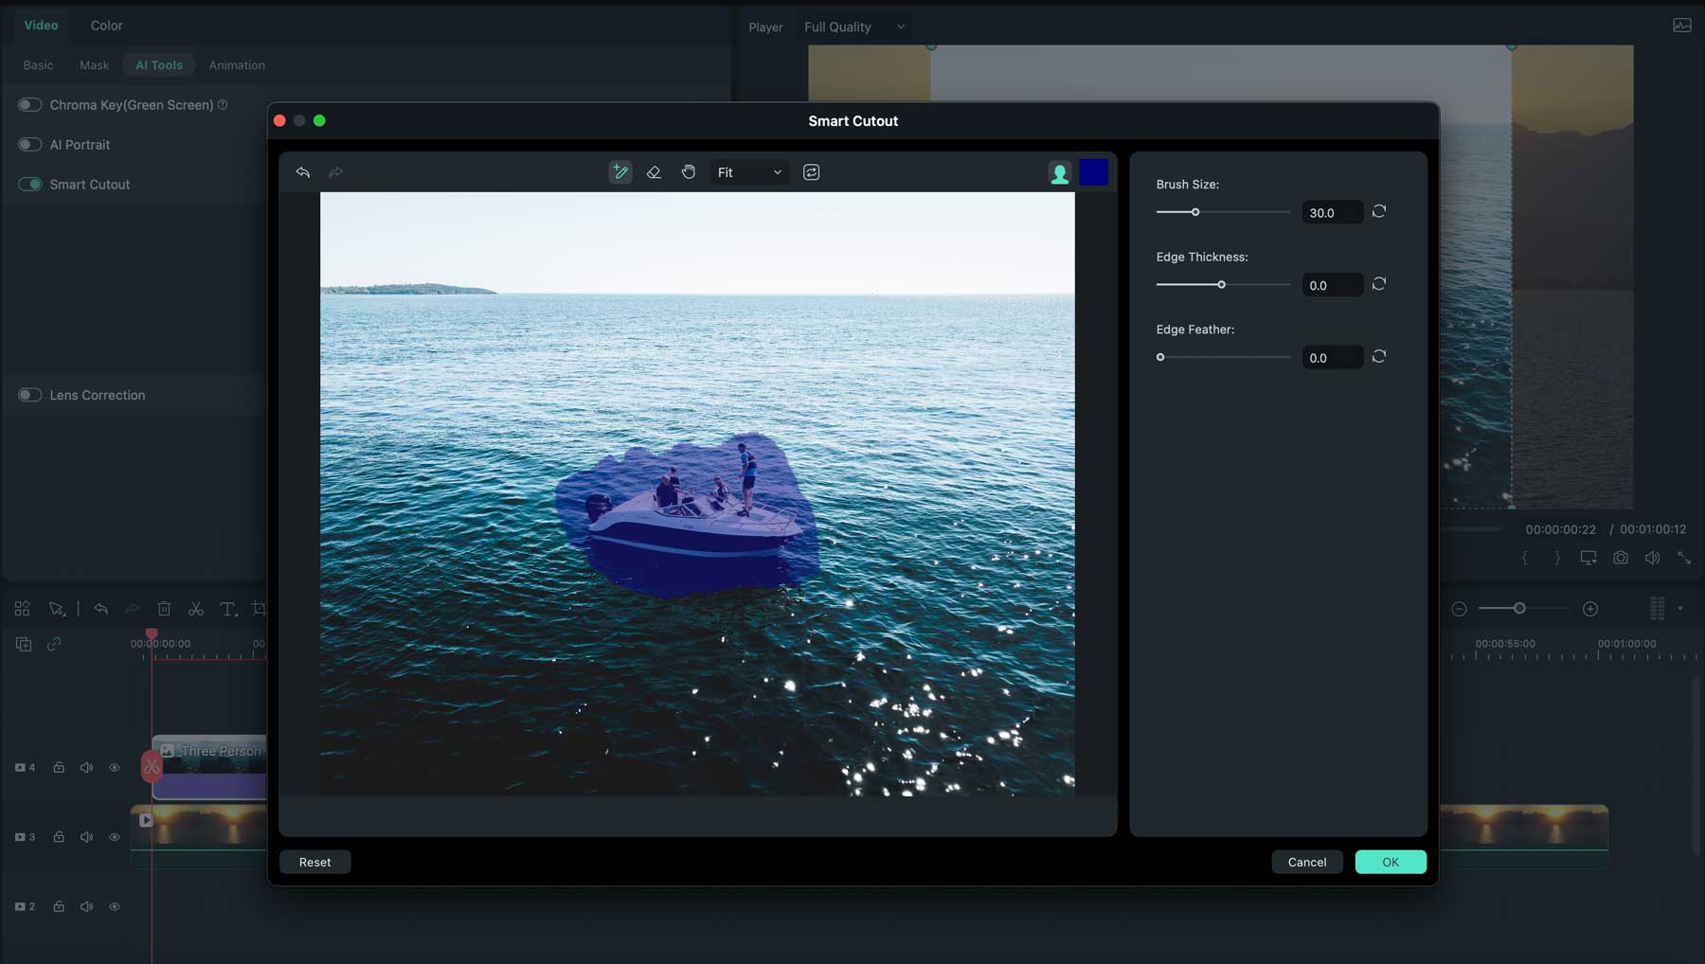Click the OK button
This screenshot has width=1705, height=964.
click(1390, 862)
